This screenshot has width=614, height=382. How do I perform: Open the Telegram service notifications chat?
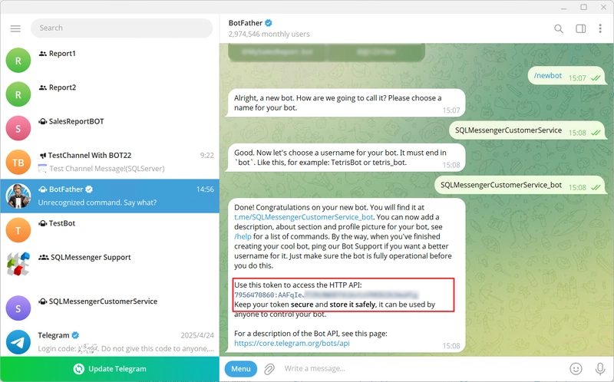tap(110, 341)
